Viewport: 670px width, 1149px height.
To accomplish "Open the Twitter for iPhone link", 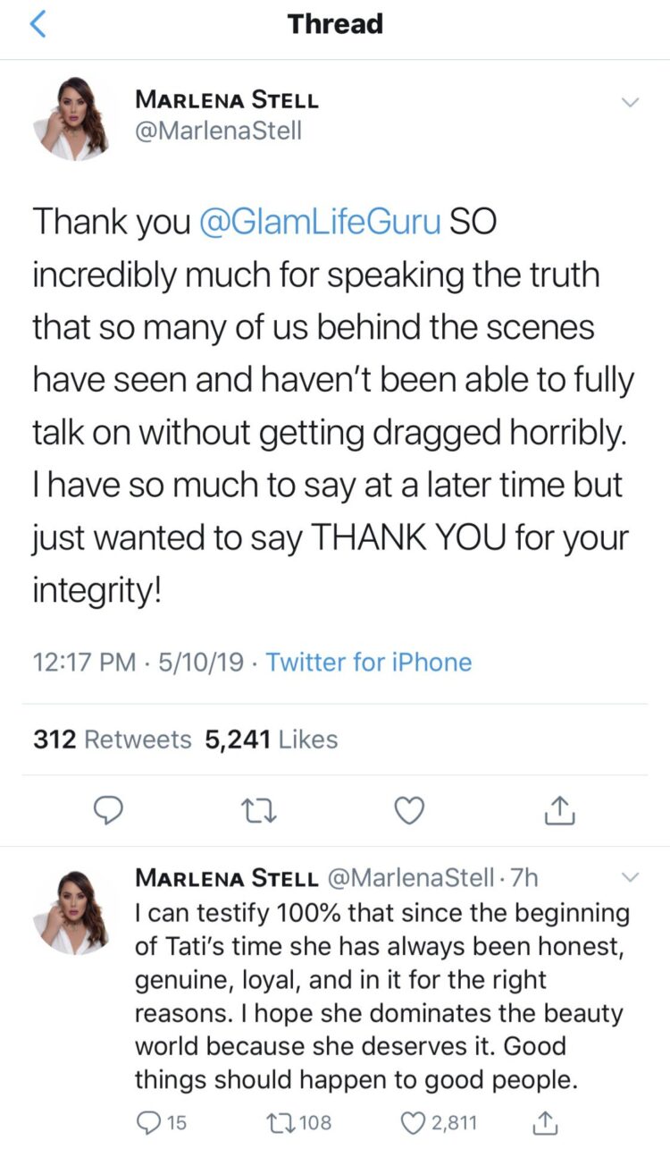I will point(369,663).
